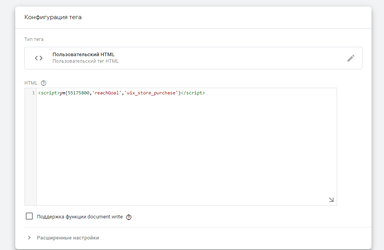The height and width of the screenshot is (250, 384).
Task: Click the opening <script> tag in code
Action: point(49,93)
